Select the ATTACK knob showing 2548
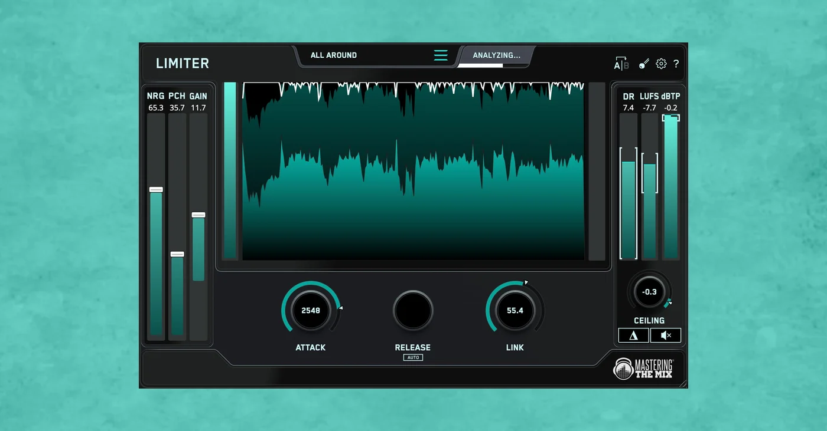Image resolution: width=827 pixels, height=431 pixels. click(311, 310)
